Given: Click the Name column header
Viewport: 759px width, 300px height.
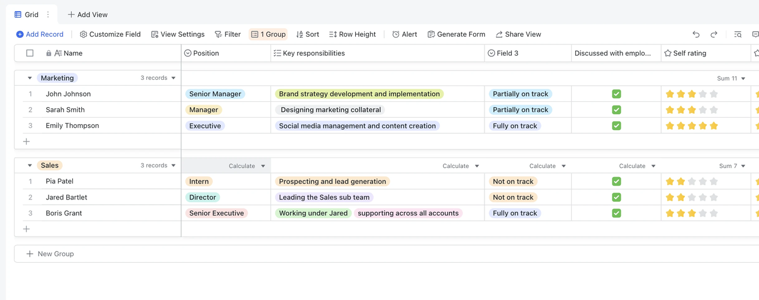Looking at the screenshot, I should click(x=98, y=53).
